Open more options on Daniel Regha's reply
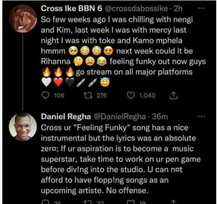This screenshot has width=217, height=204. pos(201,116)
